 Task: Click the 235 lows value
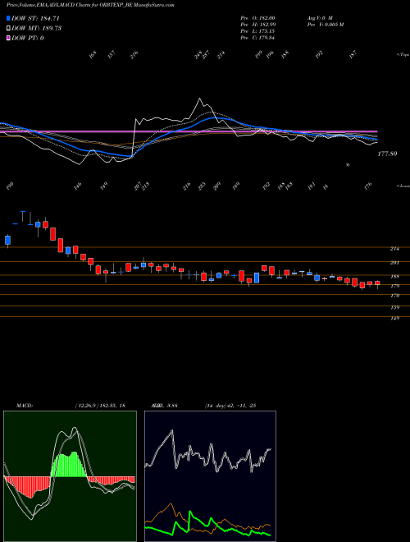pos(202,186)
